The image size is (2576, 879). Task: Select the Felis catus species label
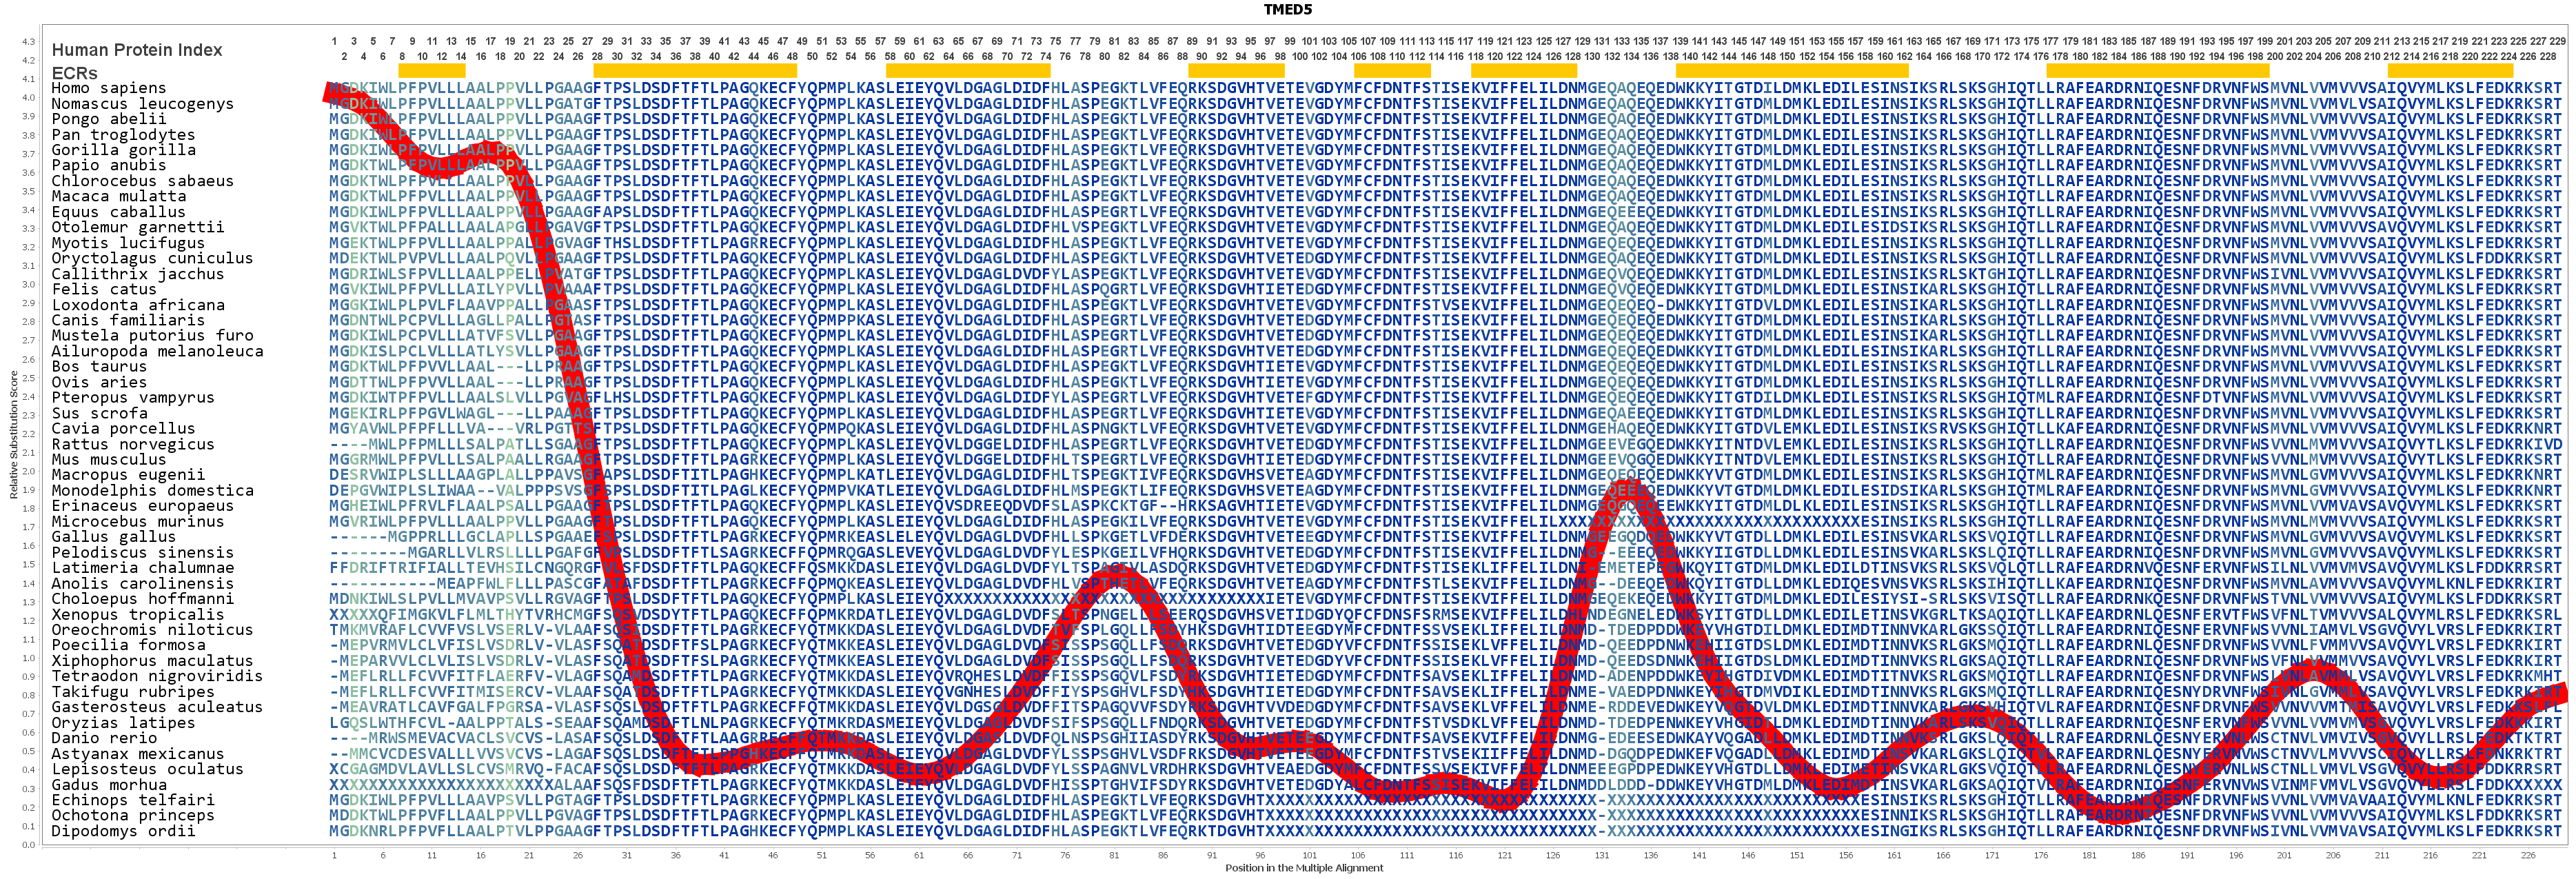pyautogui.click(x=104, y=289)
